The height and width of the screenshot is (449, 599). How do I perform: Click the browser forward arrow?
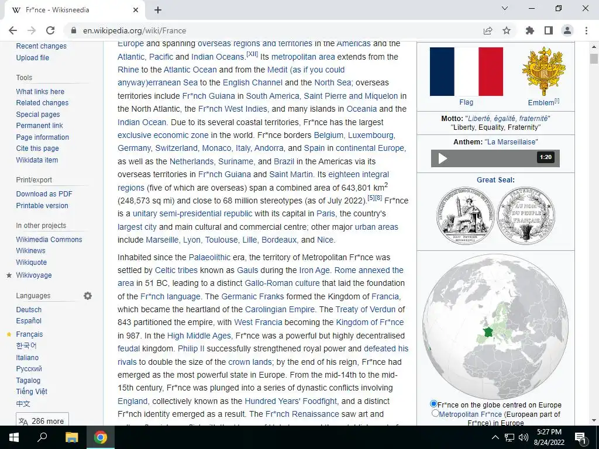click(32, 30)
